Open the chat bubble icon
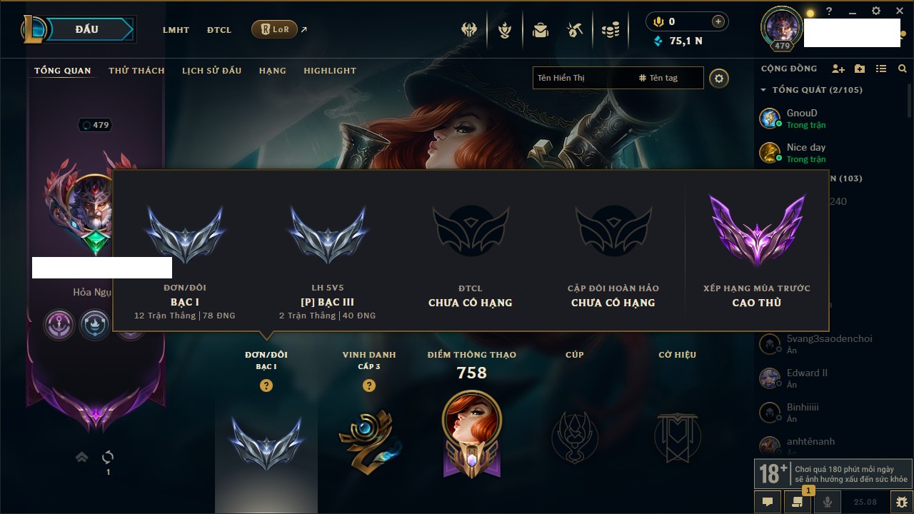Image resolution: width=914 pixels, height=514 pixels. point(768,502)
